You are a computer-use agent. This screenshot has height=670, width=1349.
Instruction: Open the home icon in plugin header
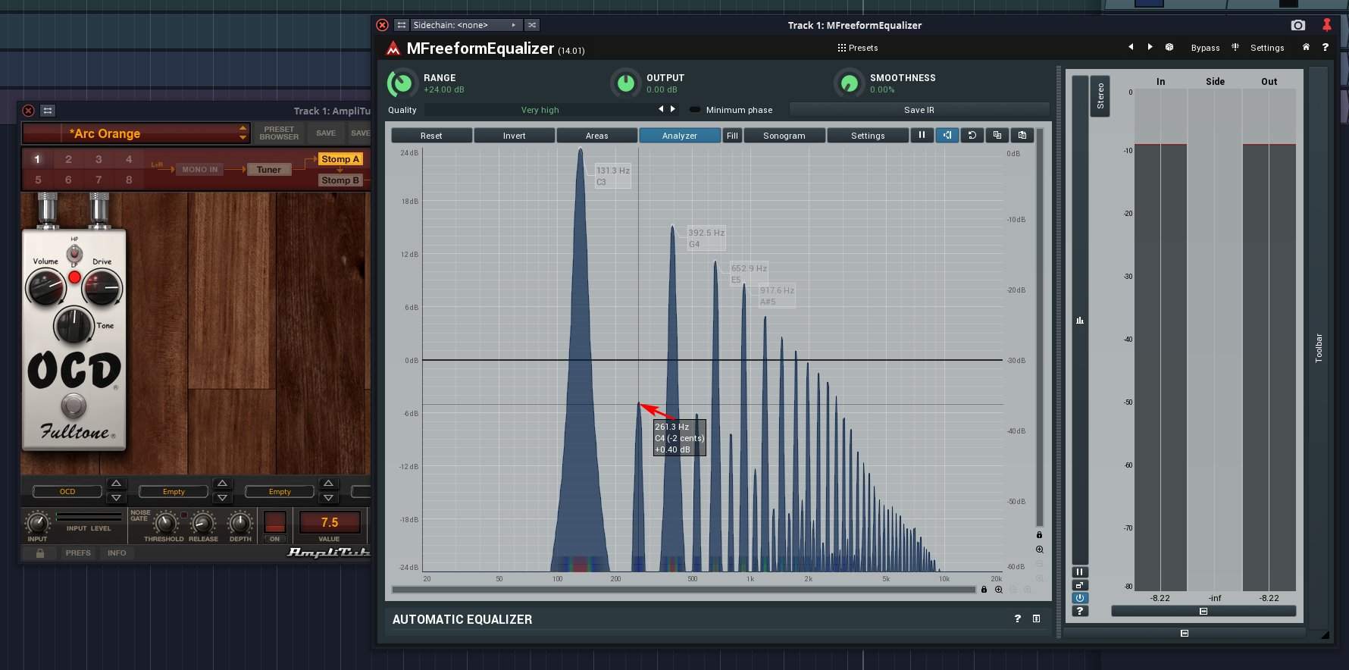(1306, 47)
